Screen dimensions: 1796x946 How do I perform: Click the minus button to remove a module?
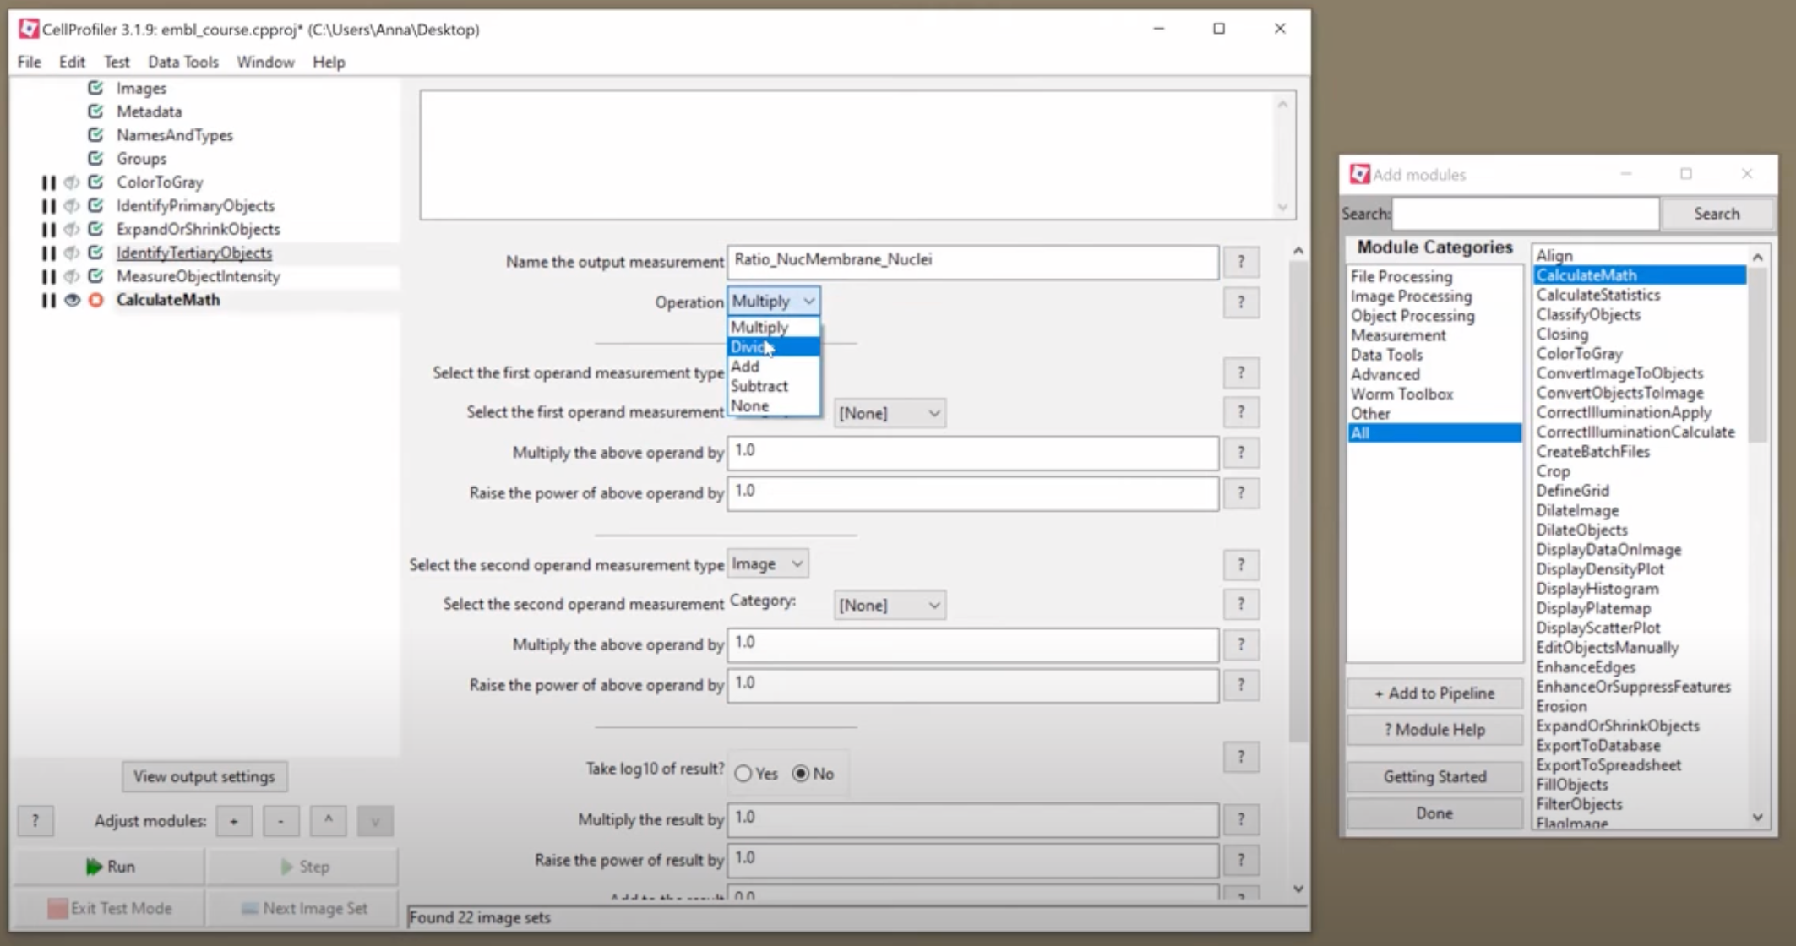pyautogui.click(x=281, y=821)
